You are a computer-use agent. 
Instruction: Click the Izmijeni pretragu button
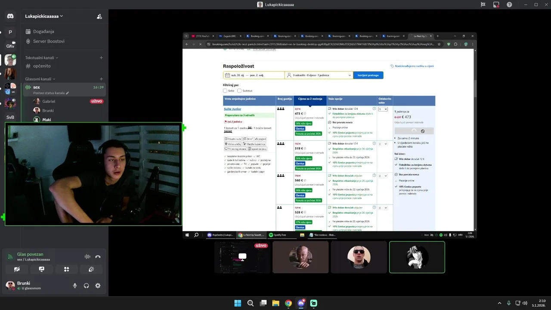pos(368,75)
